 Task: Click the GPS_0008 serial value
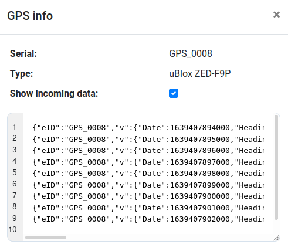pyautogui.click(x=191, y=54)
